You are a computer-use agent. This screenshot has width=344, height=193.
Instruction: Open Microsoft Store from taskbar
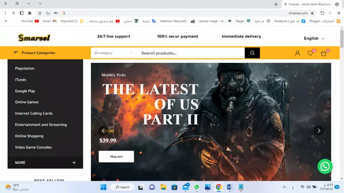click(174, 187)
